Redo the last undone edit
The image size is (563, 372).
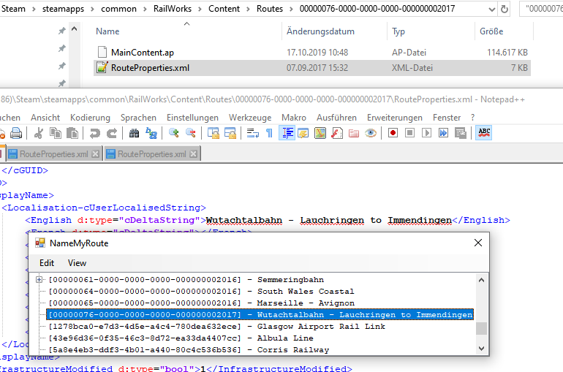click(x=112, y=133)
